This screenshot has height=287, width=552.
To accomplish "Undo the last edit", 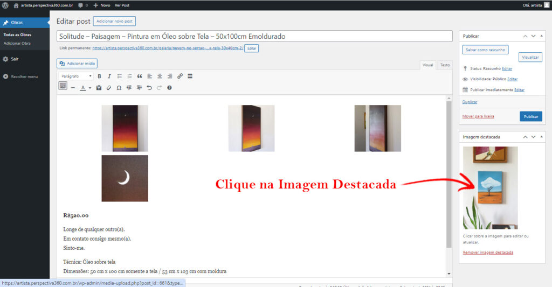I will (x=149, y=88).
